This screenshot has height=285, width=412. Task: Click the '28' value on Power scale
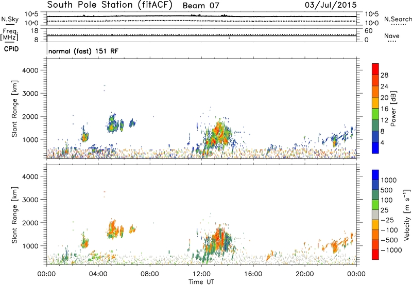pos(384,75)
